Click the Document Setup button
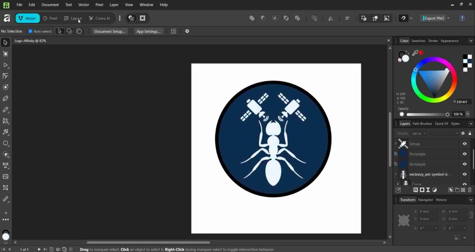The image size is (475, 252). click(110, 31)
